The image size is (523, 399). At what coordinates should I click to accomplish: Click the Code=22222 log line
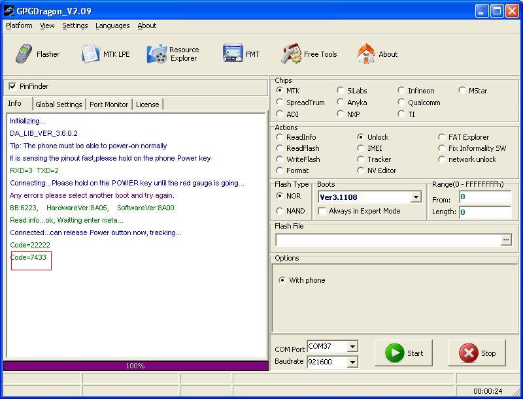click(x=30, y=245)
